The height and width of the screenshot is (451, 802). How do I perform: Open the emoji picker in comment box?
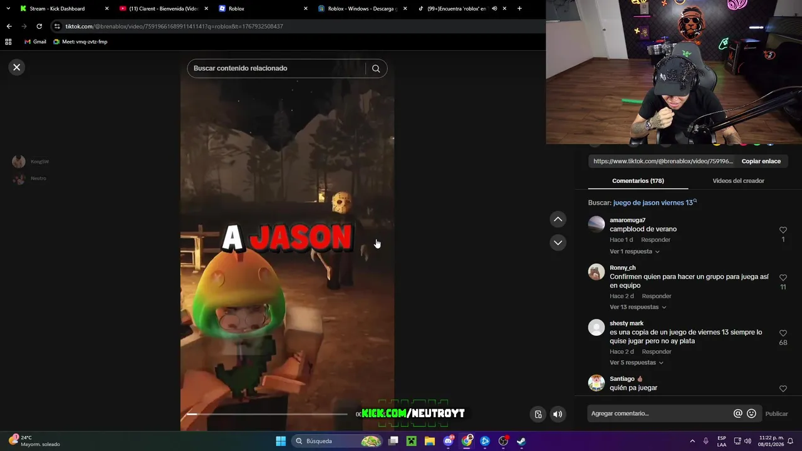click(751, 413)
